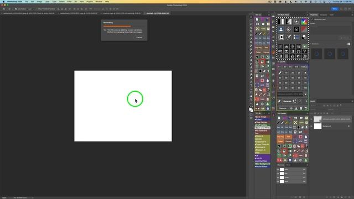Open the tool preset picker arrow by Move icon
Screen dimensions: 354x199
(x=12, y=9)
